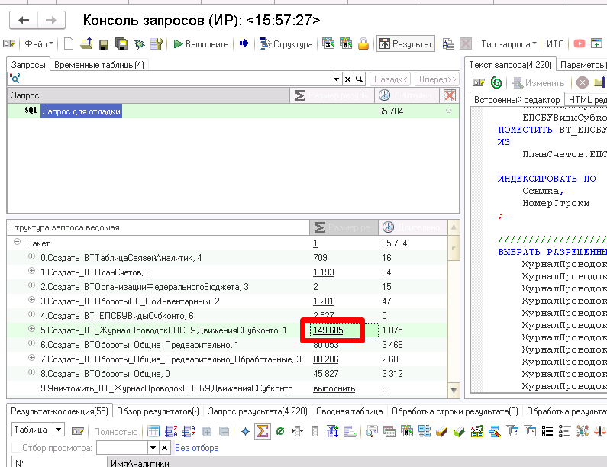Click the new blank document icon
Viewport: 607px width, 467px height.
69,44
